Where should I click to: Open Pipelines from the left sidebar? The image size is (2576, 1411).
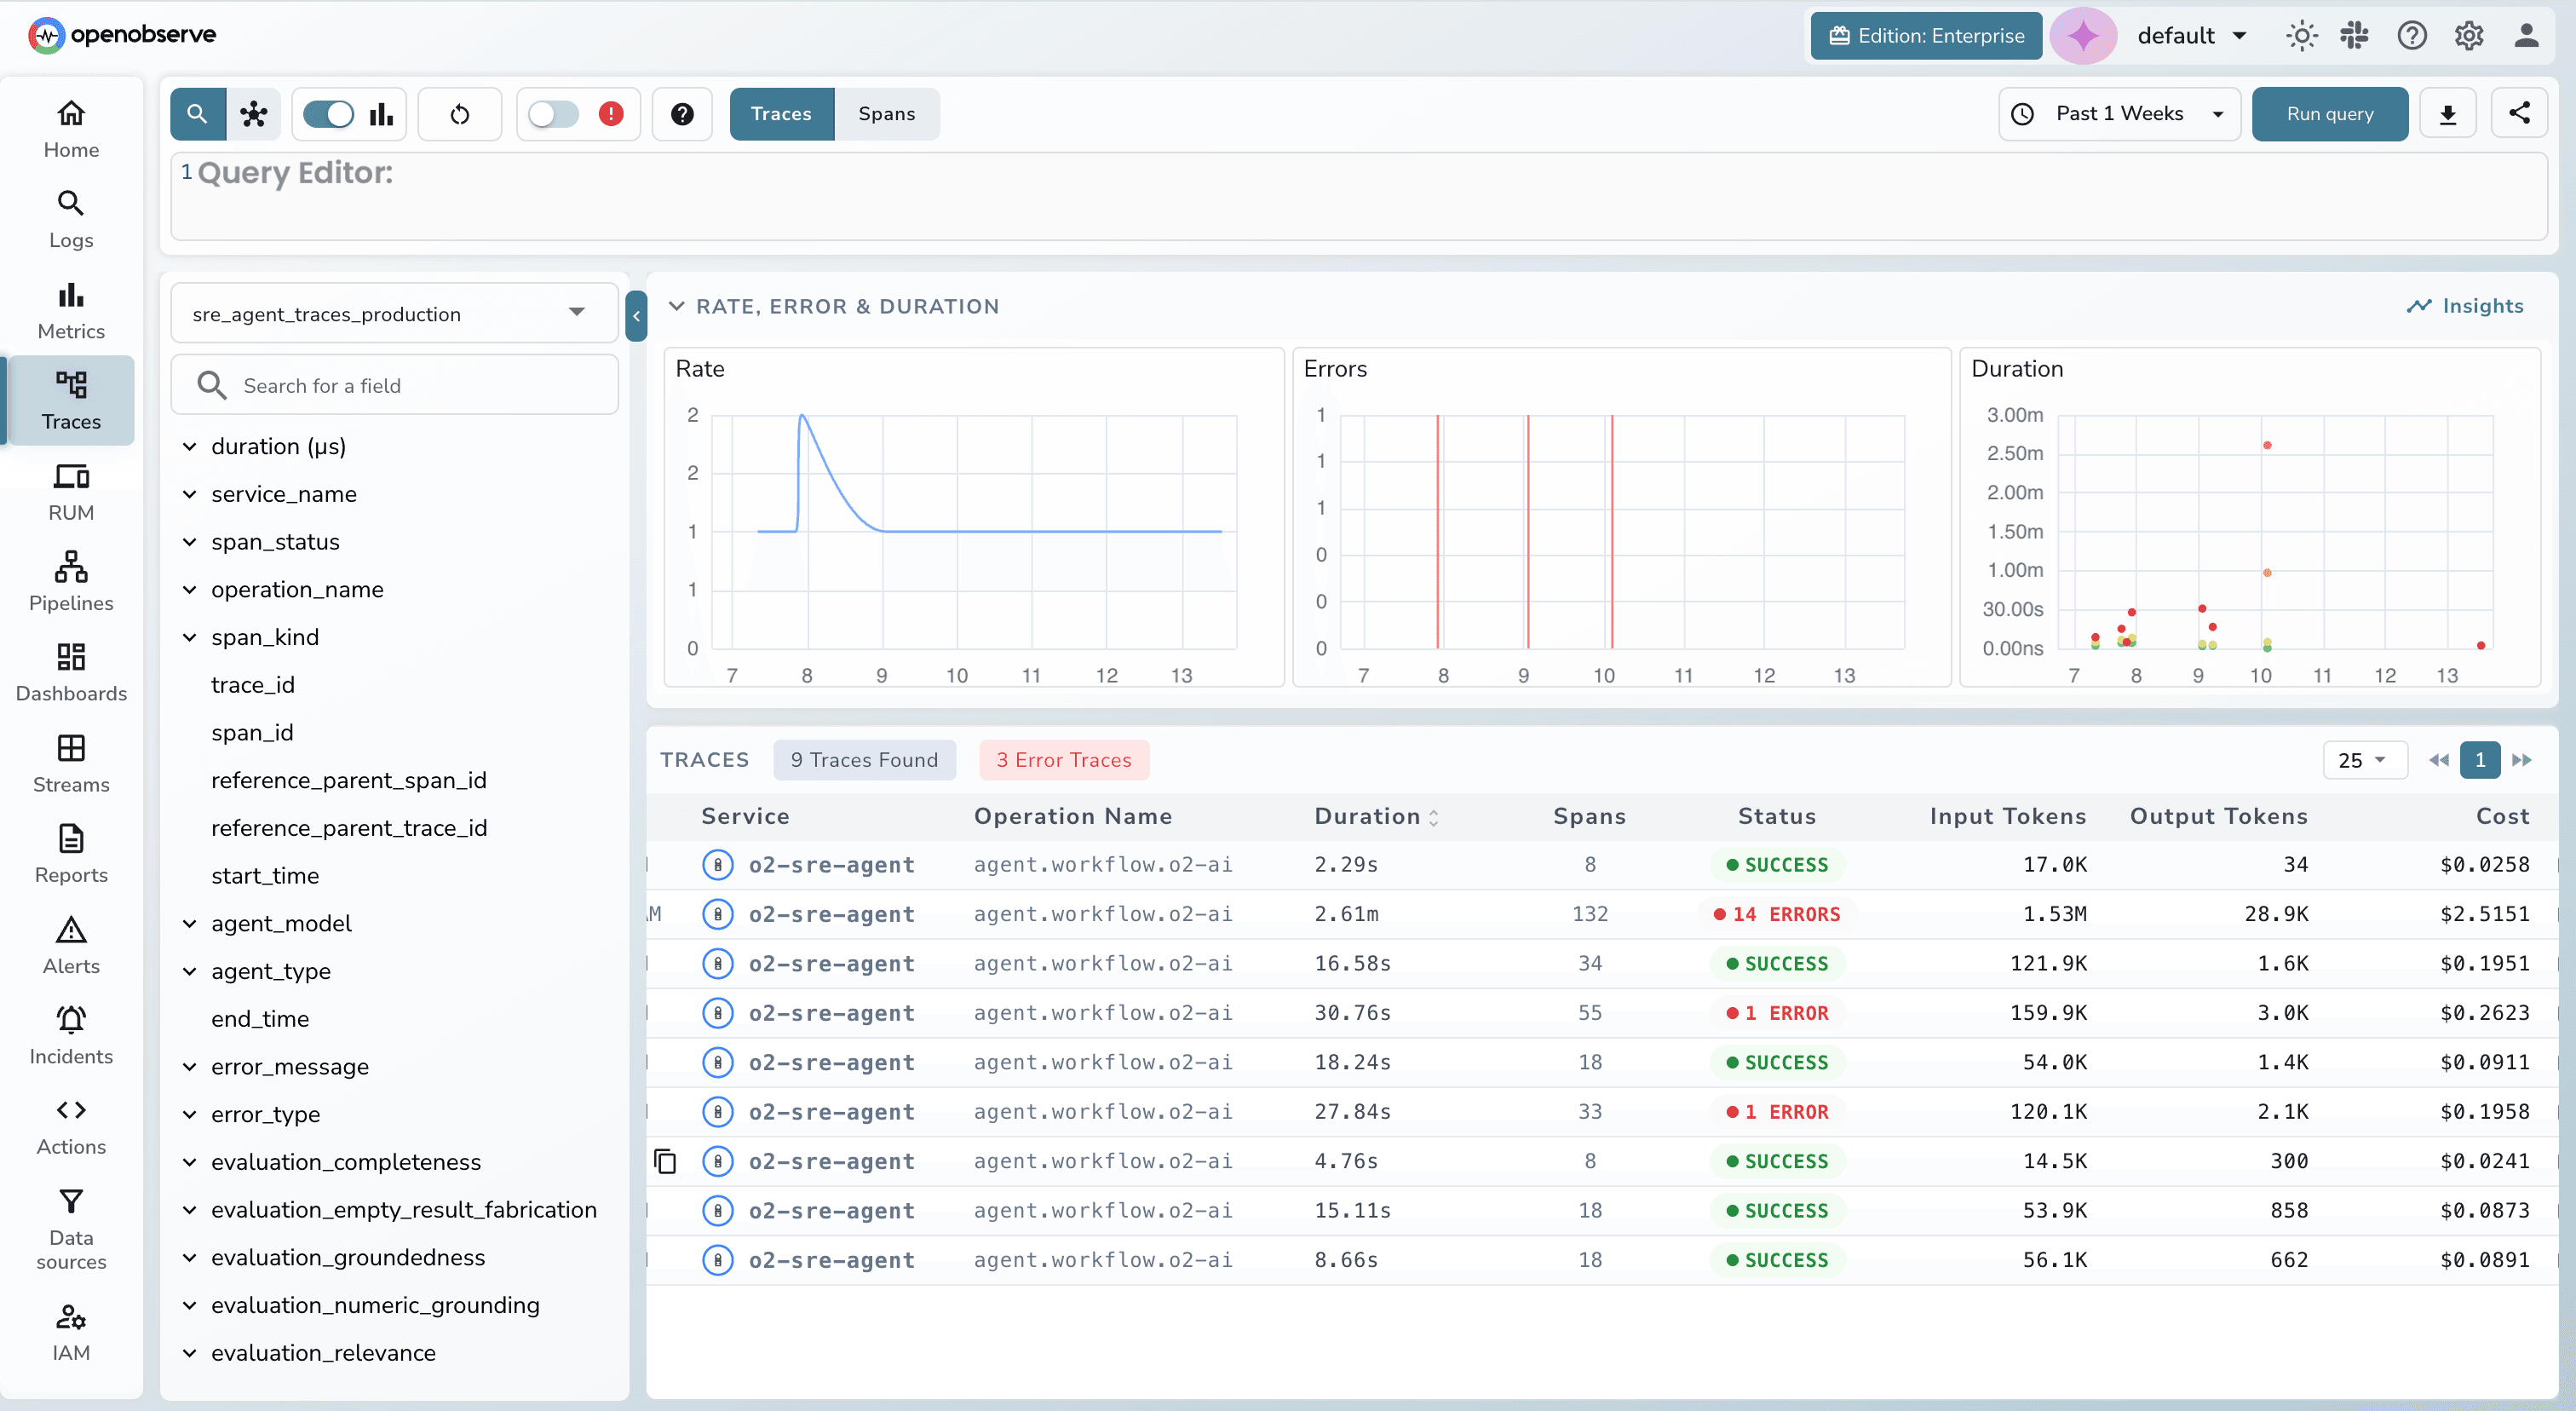pyautogui.click(x=71, y=580)
